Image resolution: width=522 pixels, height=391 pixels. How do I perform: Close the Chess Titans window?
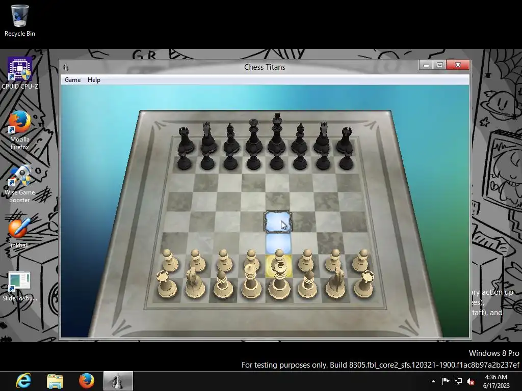click(458, 65)
